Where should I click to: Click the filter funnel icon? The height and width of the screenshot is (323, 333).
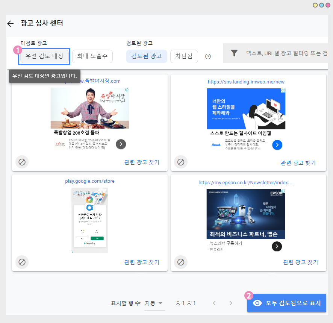(234, 53)
